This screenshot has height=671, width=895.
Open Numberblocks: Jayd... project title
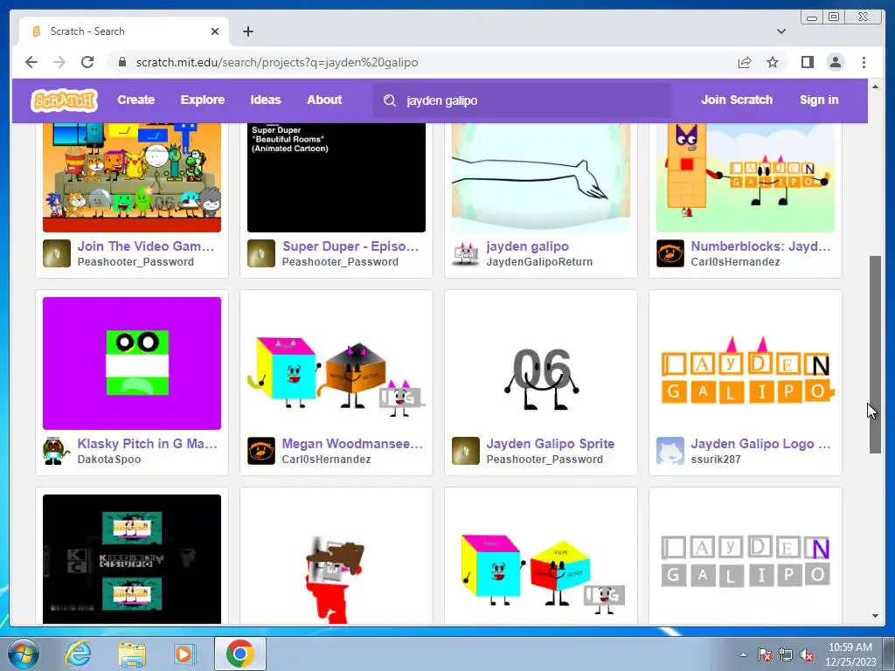point(761,246)
